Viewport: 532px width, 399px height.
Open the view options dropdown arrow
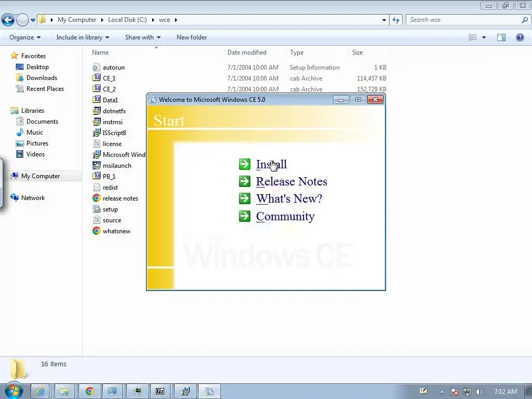[484, 37]
